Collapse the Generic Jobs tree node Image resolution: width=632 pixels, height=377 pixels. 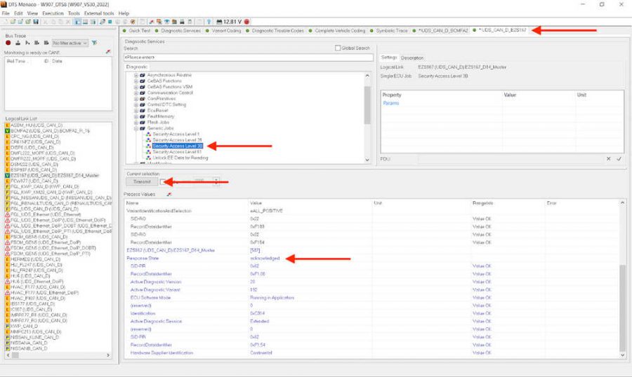(136, 128)
